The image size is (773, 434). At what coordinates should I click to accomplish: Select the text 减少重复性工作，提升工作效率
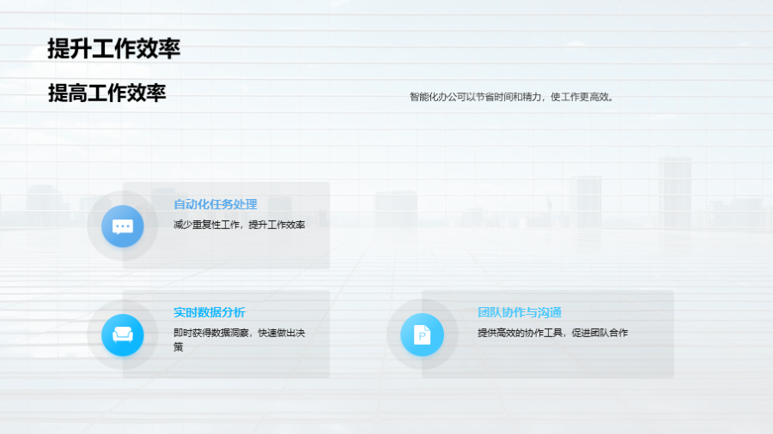tap(239, 225)
